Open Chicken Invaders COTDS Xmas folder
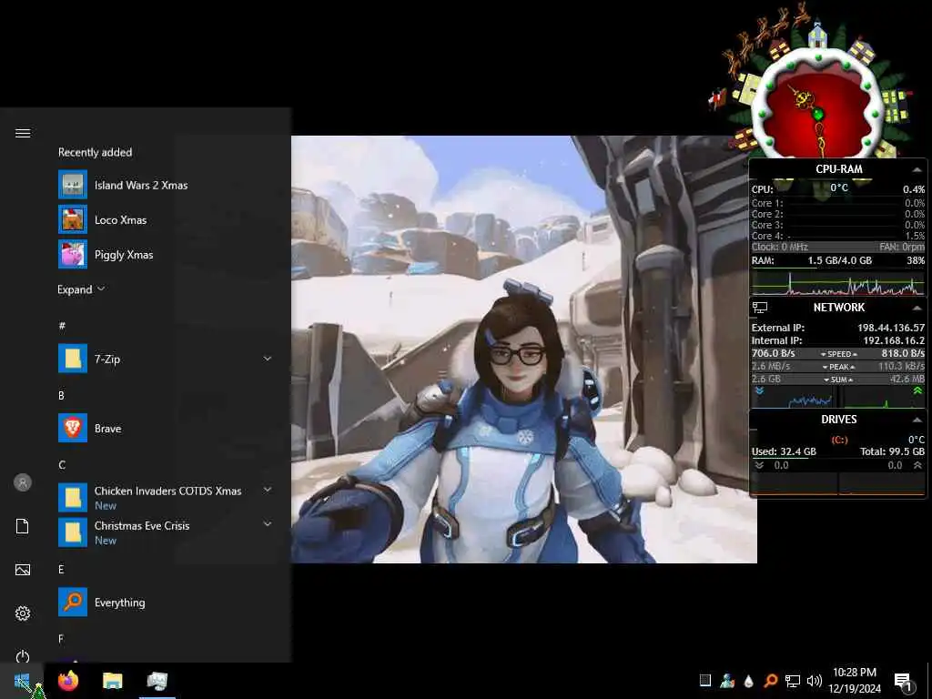932x699 pixels. click(73, 498)
